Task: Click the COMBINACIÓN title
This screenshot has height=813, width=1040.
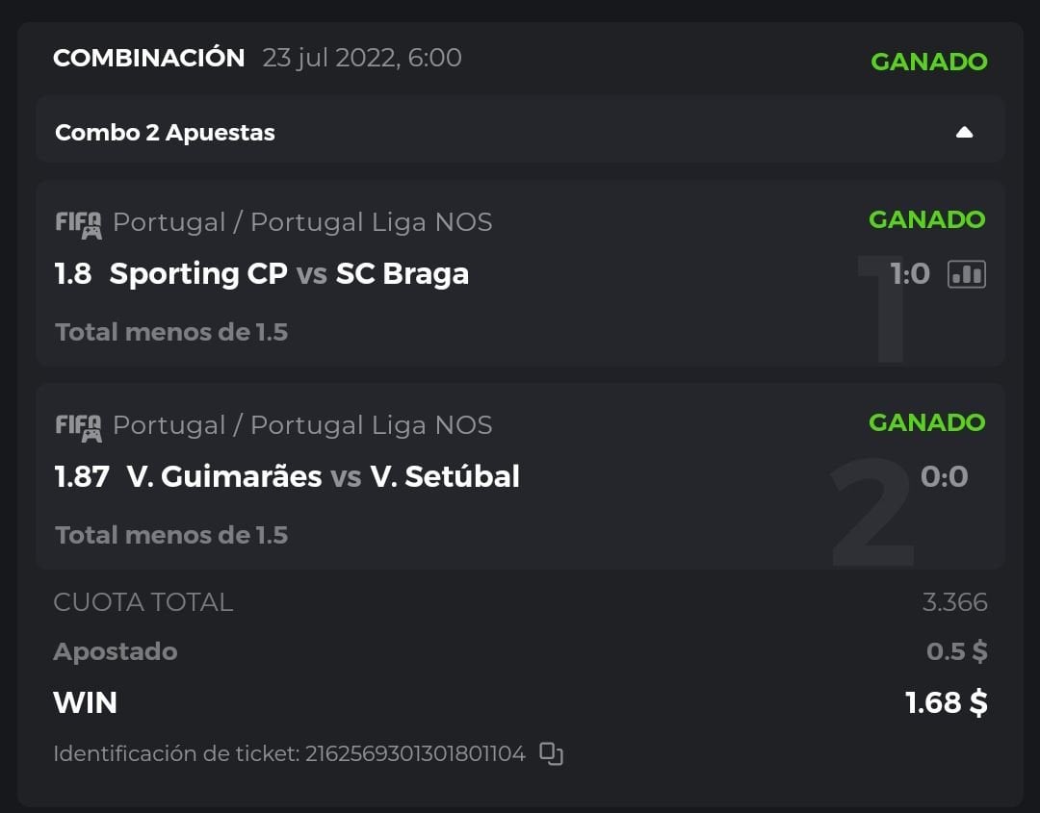Action: pos(149,58)
